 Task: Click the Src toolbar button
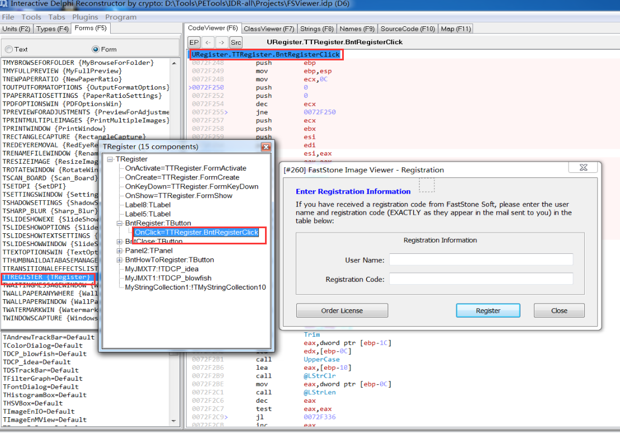click(236, 43)
